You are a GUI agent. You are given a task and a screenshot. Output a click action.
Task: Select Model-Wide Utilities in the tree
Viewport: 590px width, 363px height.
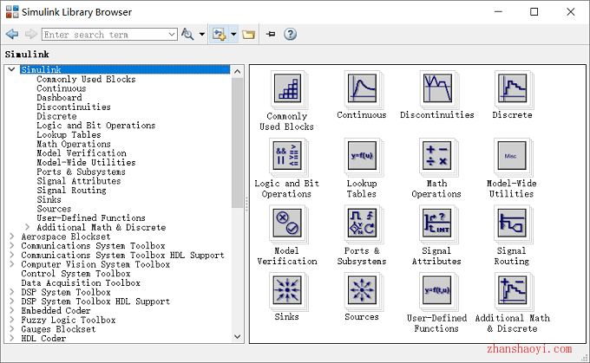(x=86, y=162)
